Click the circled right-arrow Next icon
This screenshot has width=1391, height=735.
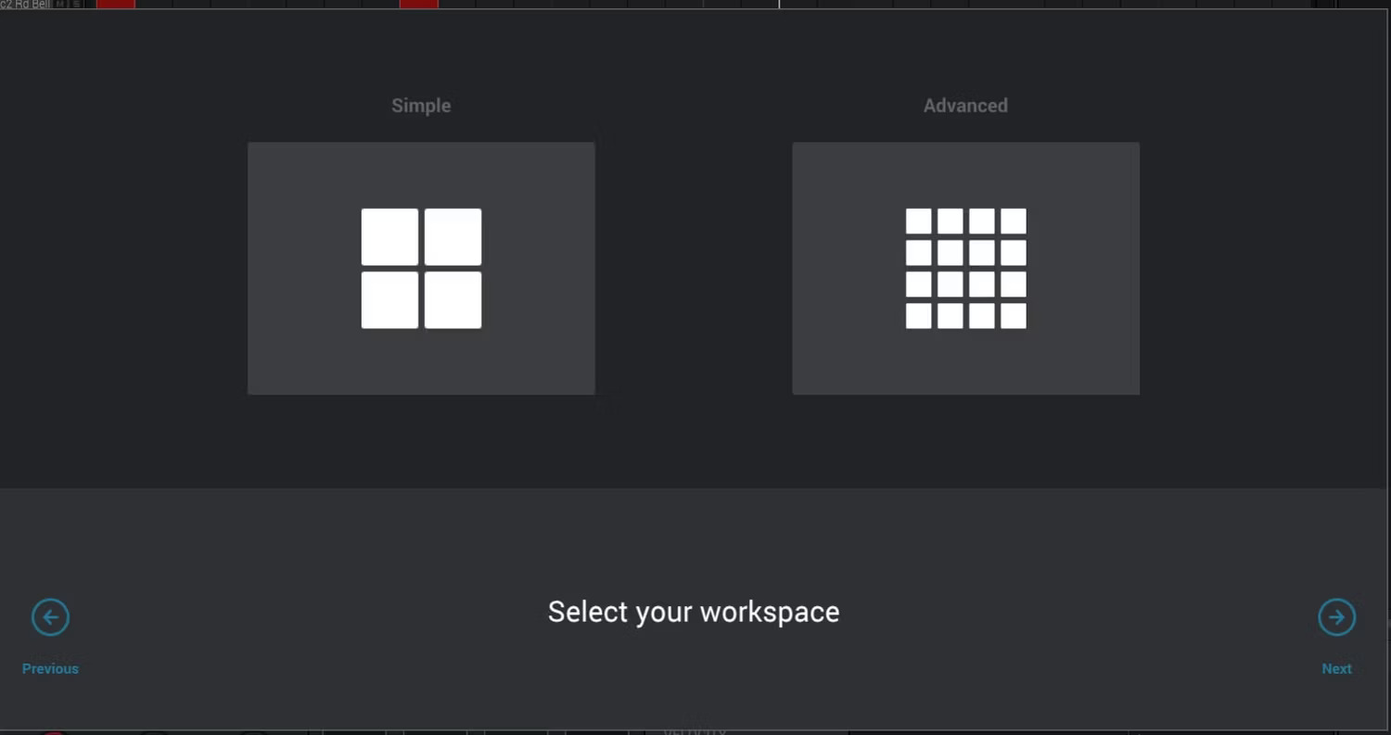1336,617
